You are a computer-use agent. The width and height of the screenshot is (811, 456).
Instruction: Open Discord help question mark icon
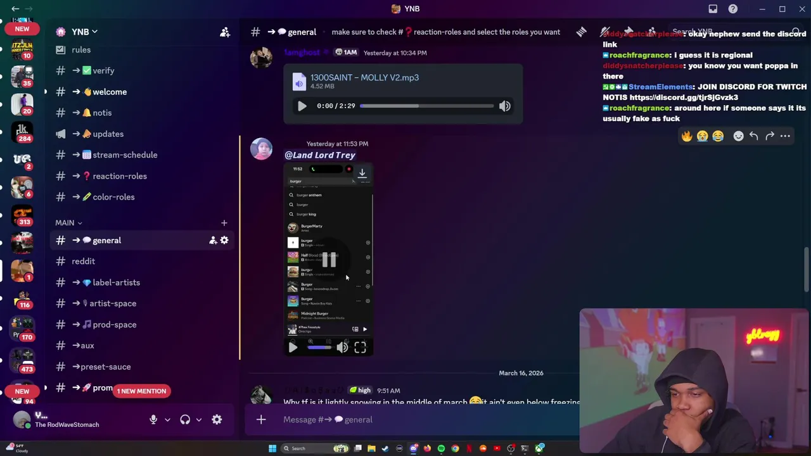click(733, 9)
